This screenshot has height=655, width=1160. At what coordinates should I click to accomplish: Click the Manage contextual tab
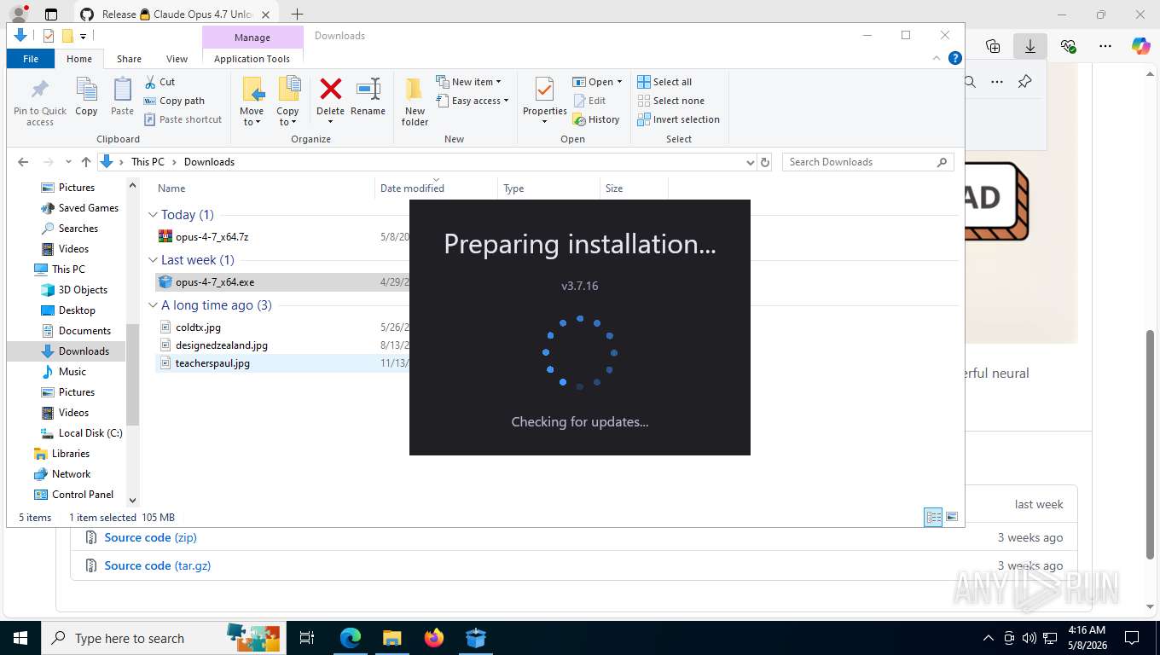tap(252, 38)
